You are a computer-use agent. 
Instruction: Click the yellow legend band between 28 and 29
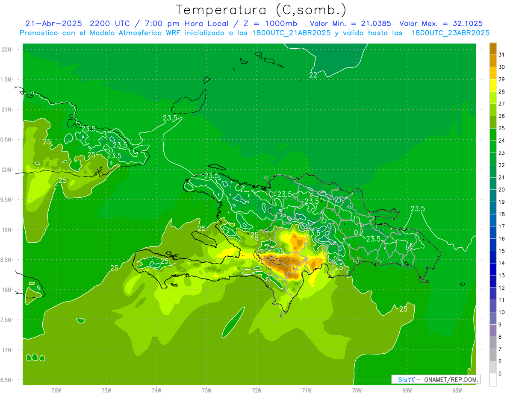pyautogui.click(x=493, y=85)
